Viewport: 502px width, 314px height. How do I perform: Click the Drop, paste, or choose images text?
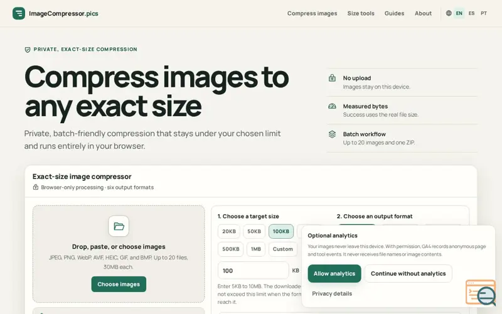click(119, 247)
